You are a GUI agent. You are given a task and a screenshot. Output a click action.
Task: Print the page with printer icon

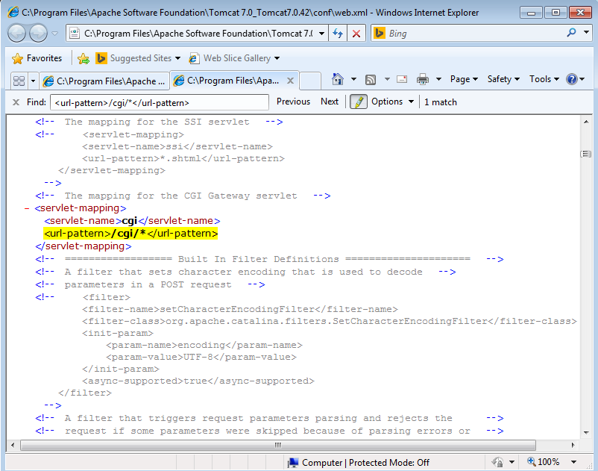pyautogui.click(x=423, y=79)
